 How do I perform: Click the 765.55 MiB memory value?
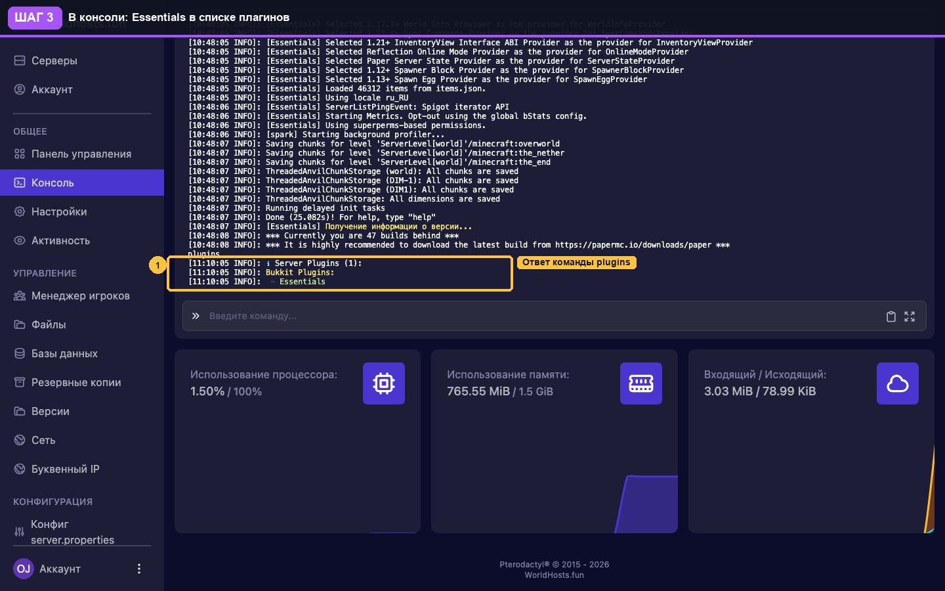478,391
